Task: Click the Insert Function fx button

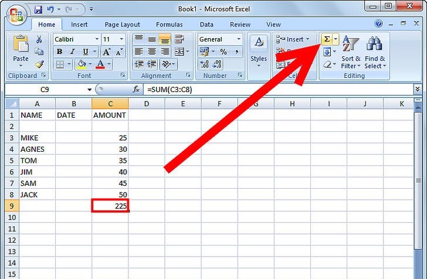Action: tap(136, 90)
